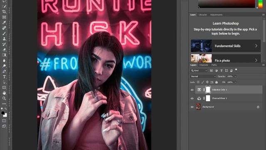
Task: Toggle Quick Mask mode
Action: pos(4,121)
